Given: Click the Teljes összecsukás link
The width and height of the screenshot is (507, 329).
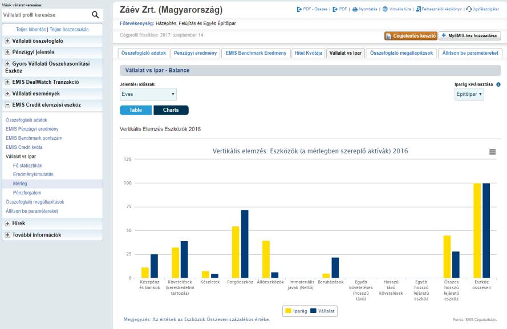Looking at the screenshot, I should tap(69, 30).
